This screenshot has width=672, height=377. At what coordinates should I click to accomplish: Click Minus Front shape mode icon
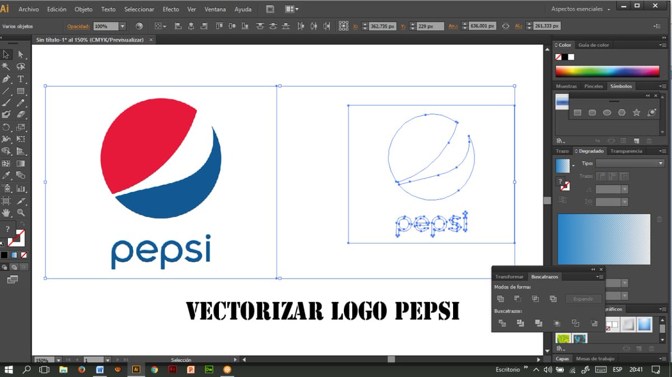pyautogui.click(x=518, y=299)
